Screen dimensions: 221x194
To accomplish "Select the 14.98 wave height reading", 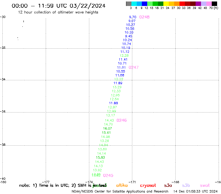I will pyautogui.click(x=105, y=137).
